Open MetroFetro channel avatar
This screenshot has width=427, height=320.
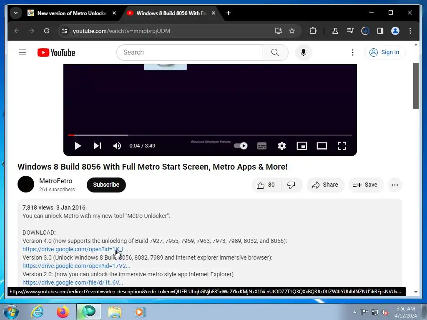(x=26, y=184)
